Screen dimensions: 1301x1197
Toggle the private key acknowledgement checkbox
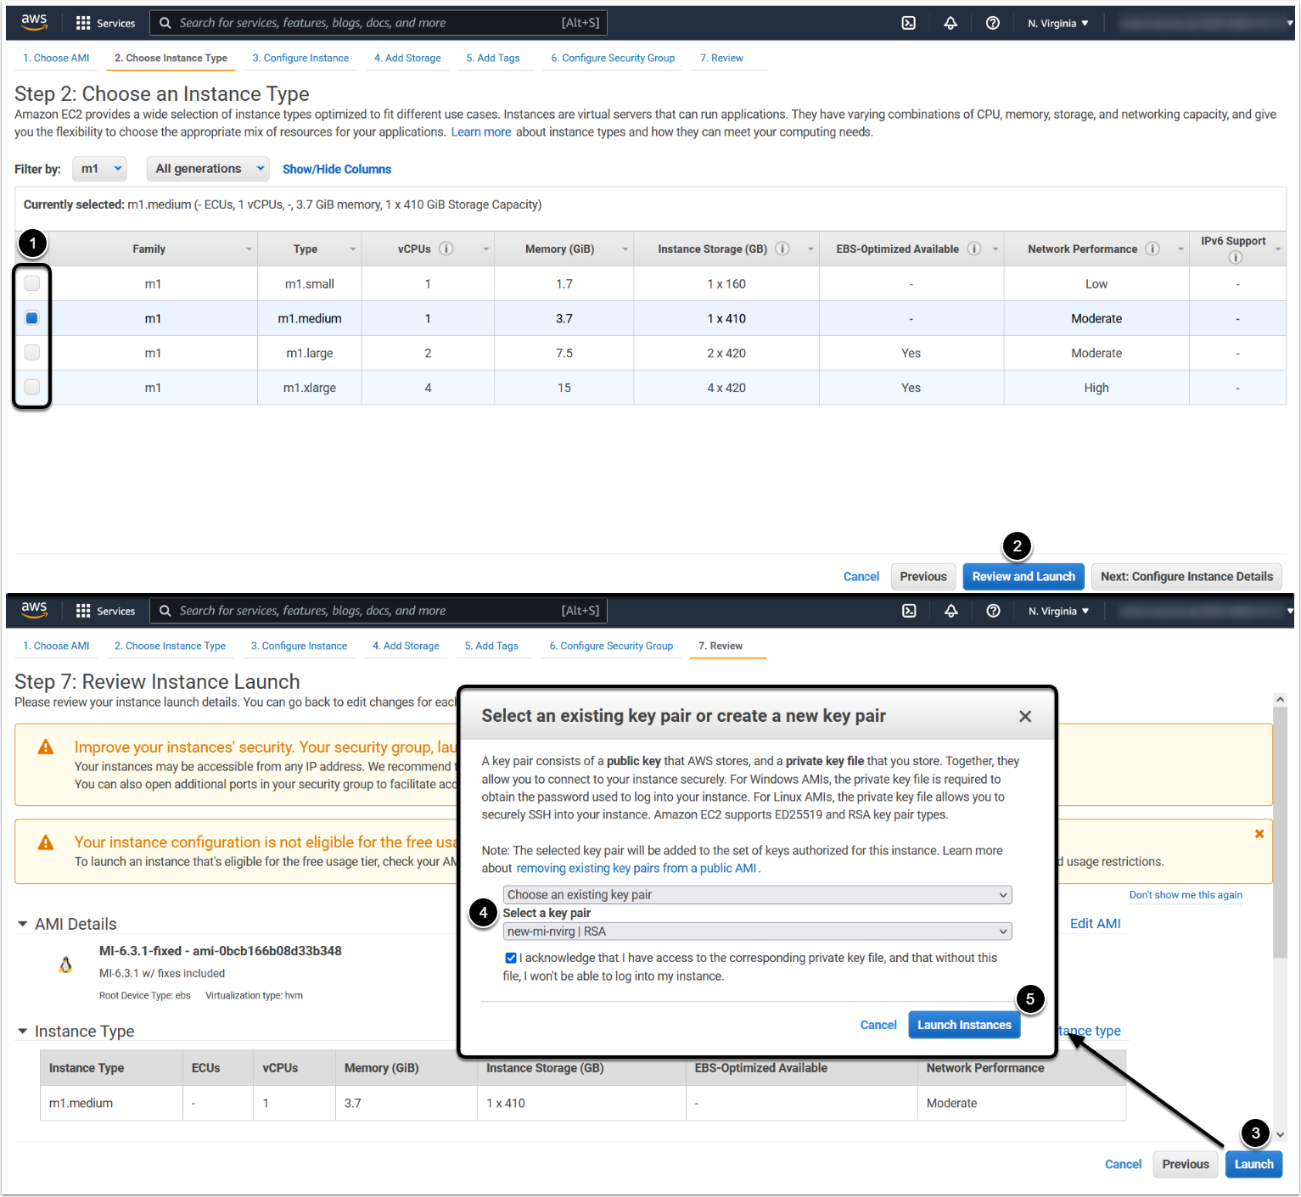point(511,958)
